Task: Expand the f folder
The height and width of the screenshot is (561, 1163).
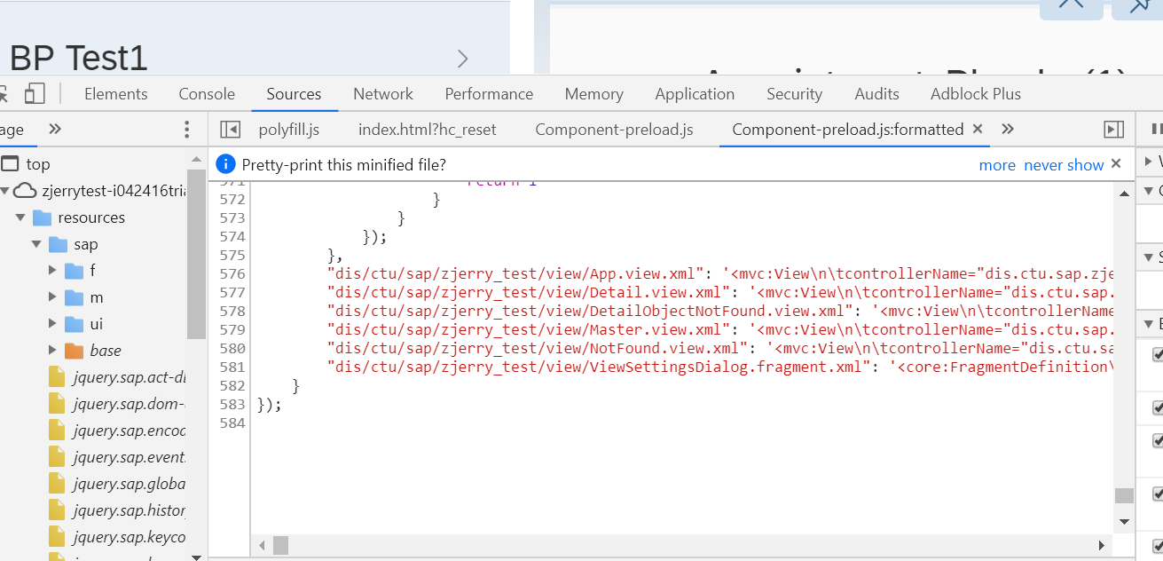Action: [x=53, y=271]
